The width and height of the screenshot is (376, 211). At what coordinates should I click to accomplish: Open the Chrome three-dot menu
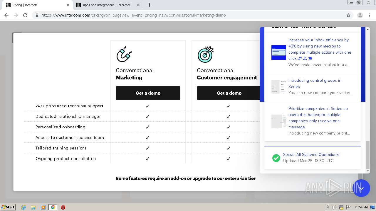tap(370, 15)
